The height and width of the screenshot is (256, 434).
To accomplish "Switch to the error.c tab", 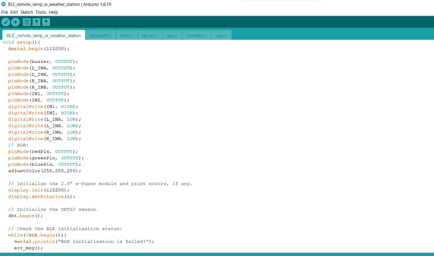I will 127,35.
